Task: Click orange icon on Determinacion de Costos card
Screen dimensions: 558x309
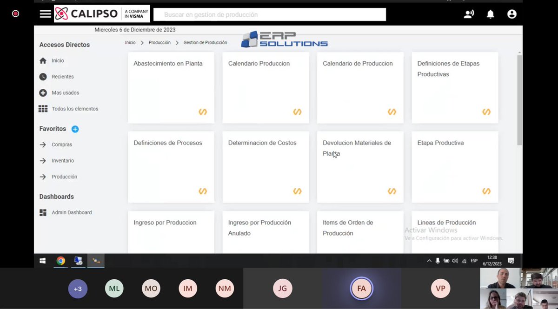Action: (298, 191)
